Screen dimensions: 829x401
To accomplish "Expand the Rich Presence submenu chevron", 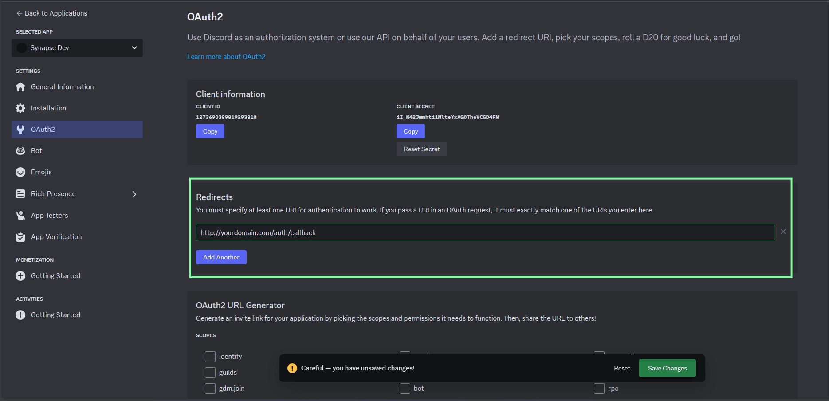I will [x=134, y=194].
